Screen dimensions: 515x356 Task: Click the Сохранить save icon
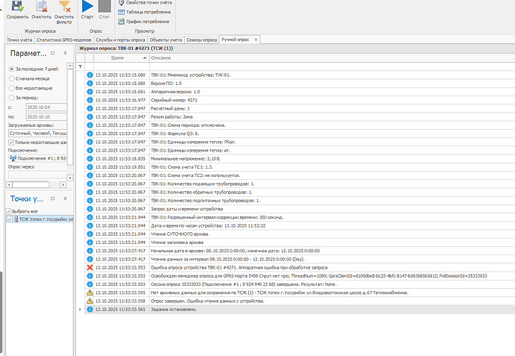point(17,7)
